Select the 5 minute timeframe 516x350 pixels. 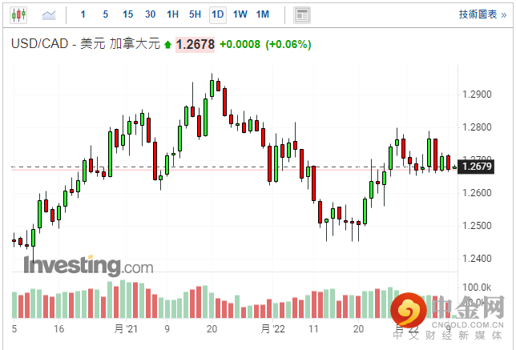pyautogui.click(x=106, y=14)
